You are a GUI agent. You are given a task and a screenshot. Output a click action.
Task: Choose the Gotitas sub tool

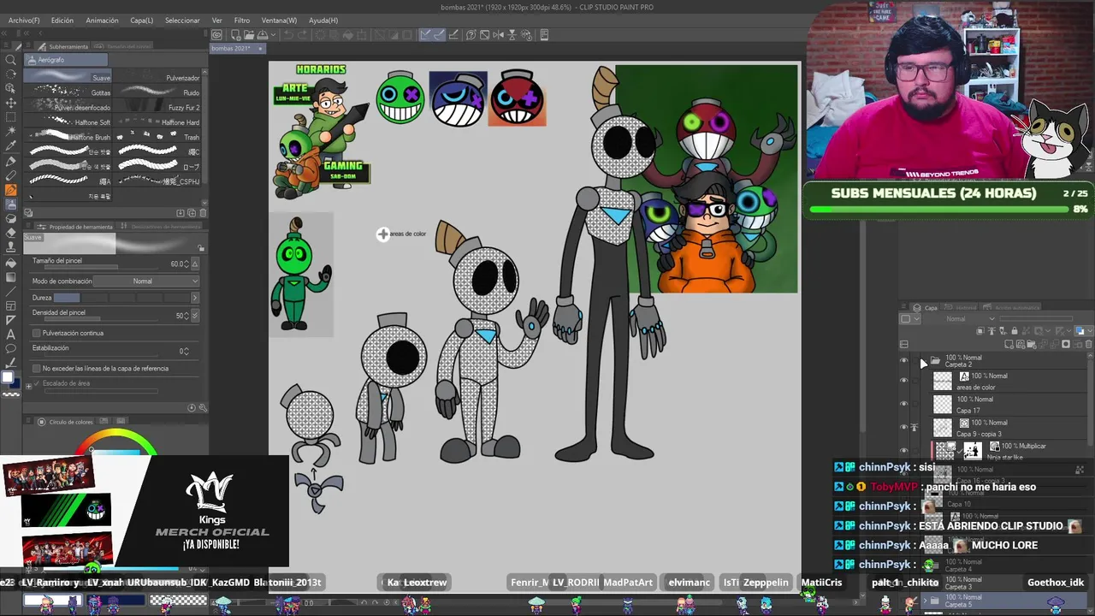pos(69,92)
